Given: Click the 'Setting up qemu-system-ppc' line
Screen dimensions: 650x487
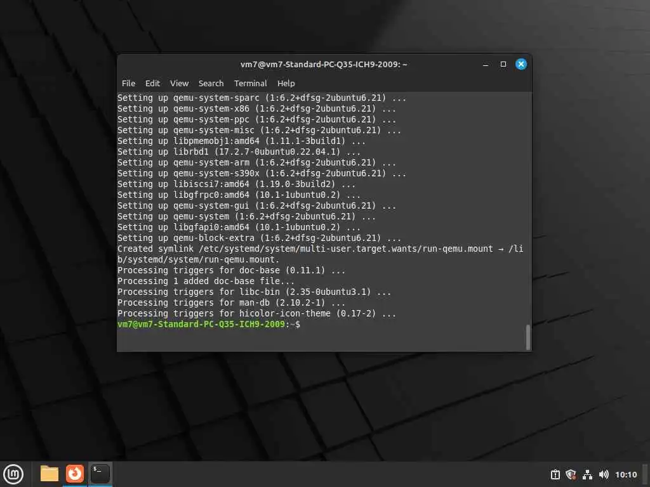Looking at the screenshot, I should 256,120.
